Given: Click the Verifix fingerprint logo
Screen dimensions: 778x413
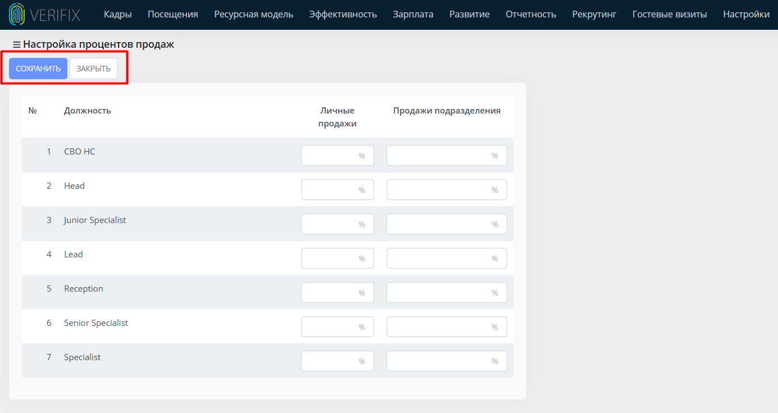Looking at the screenshot, I should click(x=17, y=14).
